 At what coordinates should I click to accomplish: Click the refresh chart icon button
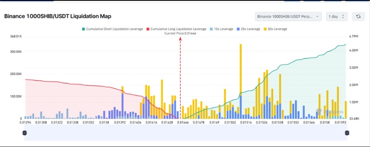(x=358, y=16)
